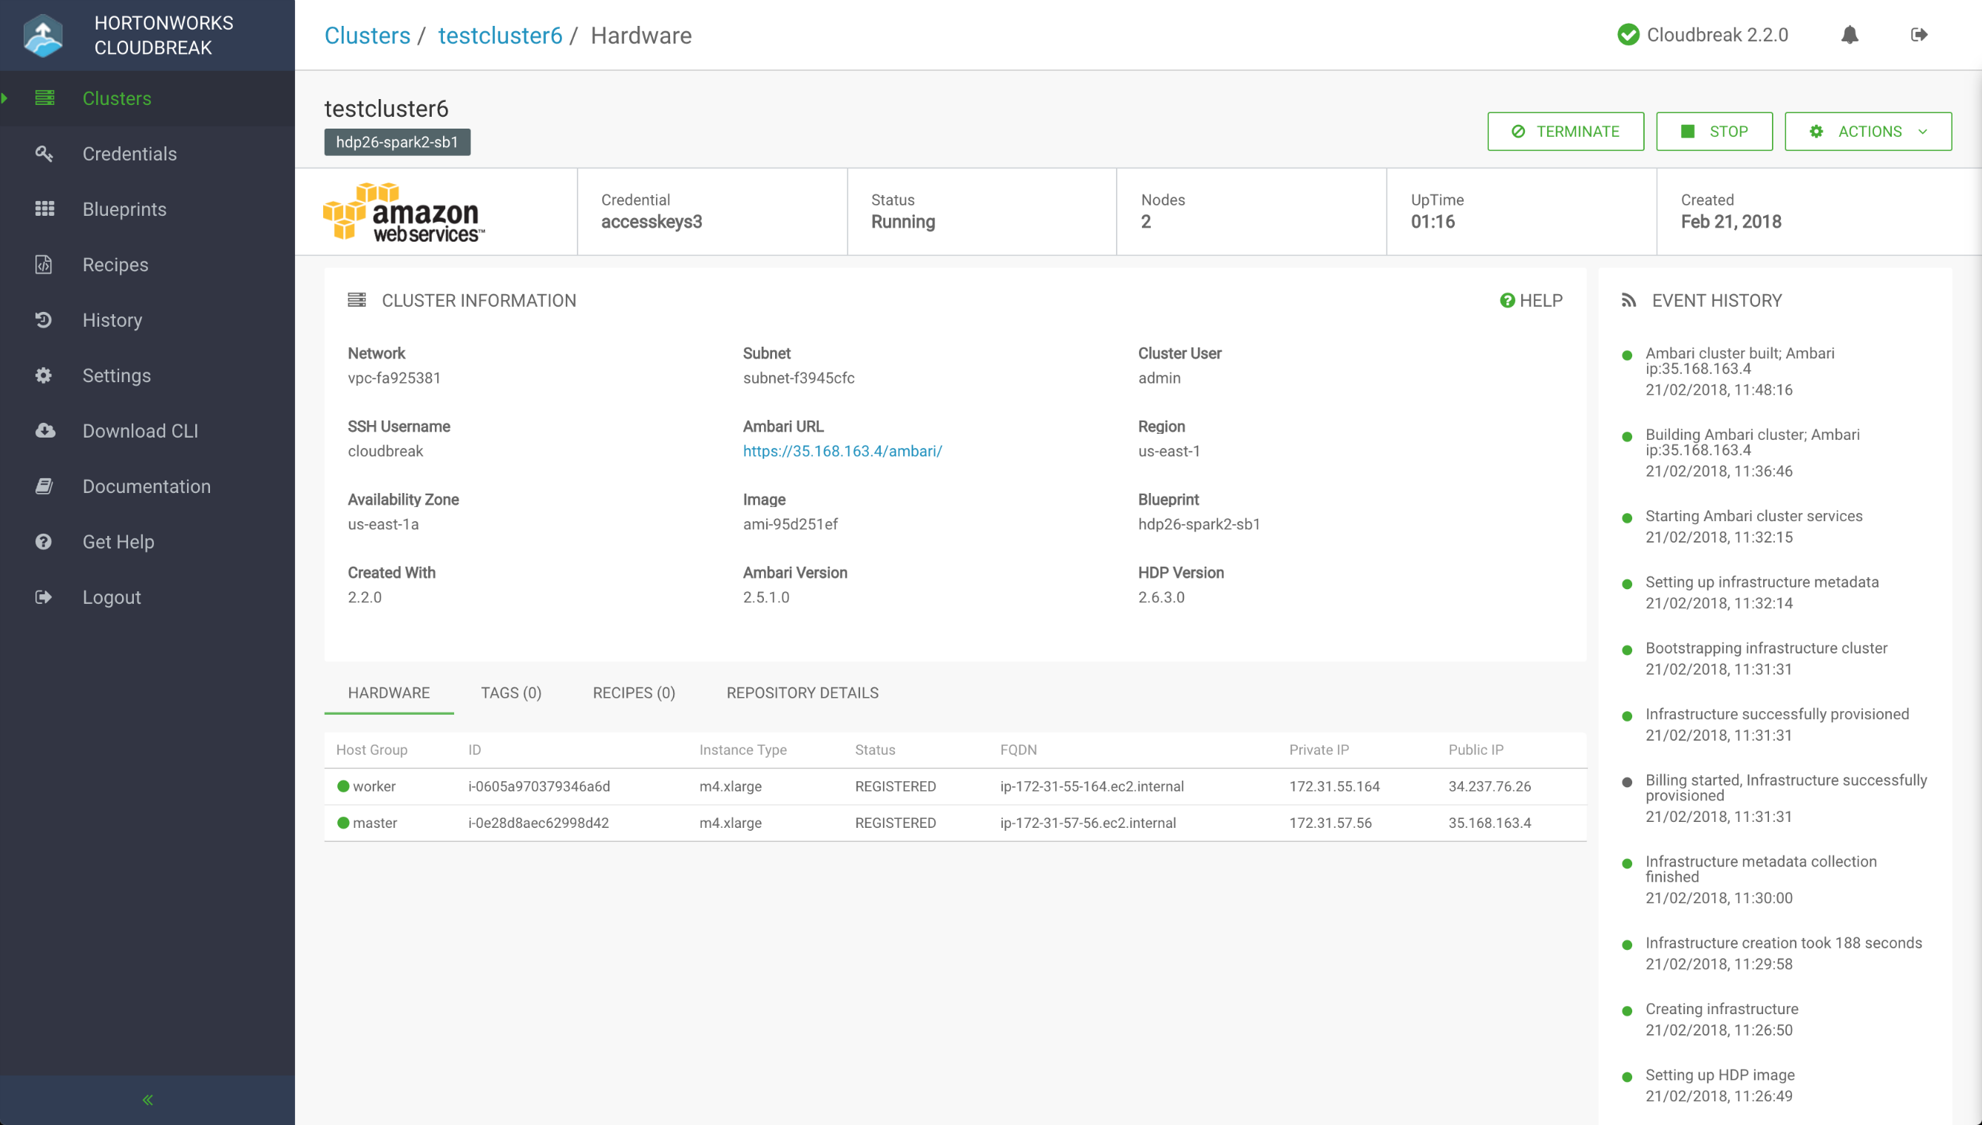The width and height of the screenshot is (1982, 1125).
Task: View cluster History
Action: pos(112,320)
